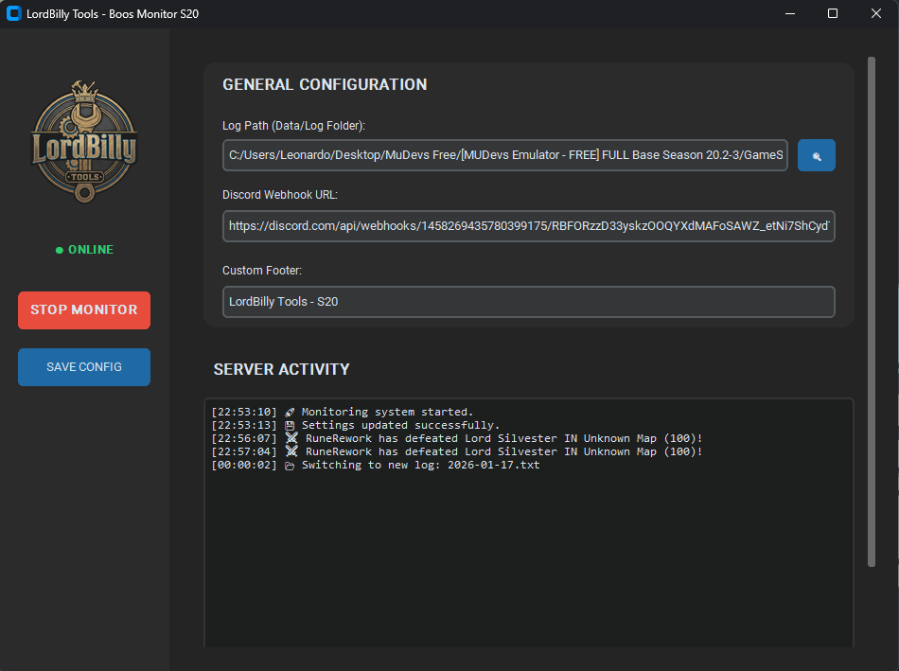
Task: Click the app icon in the title bar
Action: click(14, 13)
